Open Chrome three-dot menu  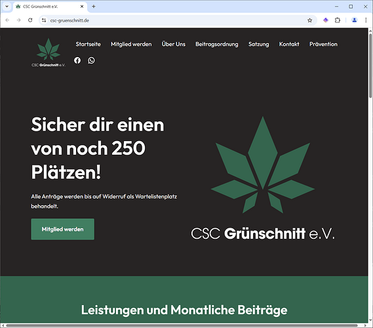tap(366, 20)
